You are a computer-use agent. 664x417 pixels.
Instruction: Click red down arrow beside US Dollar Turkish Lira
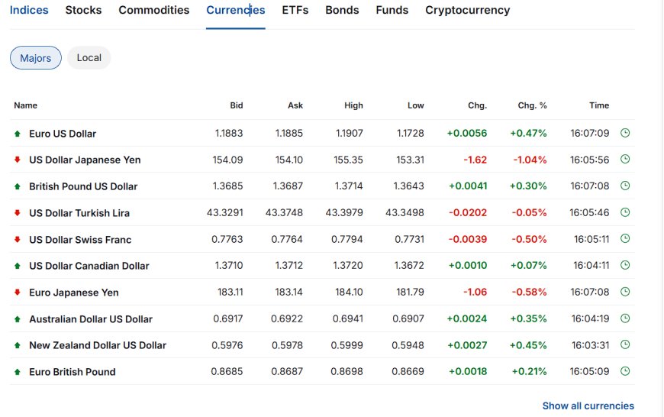[18, 213]
